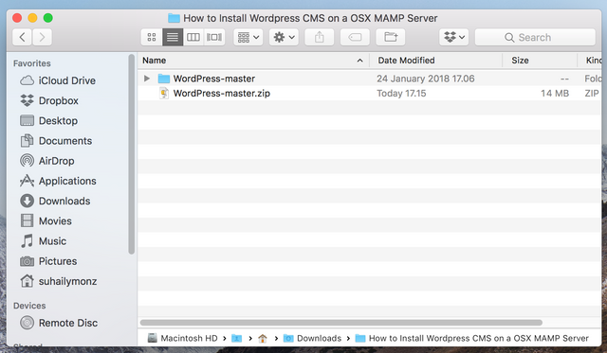Image resolution: width=607 pixels, height=353 pixels.
Task: Switch to cover flow view
Action: click(214, 38)
